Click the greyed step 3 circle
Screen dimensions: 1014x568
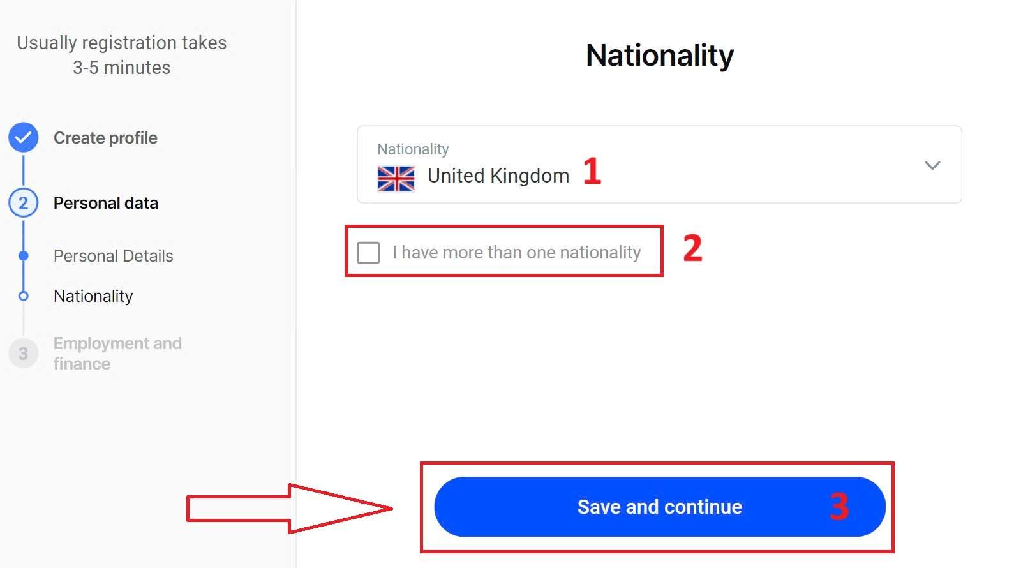24,354
